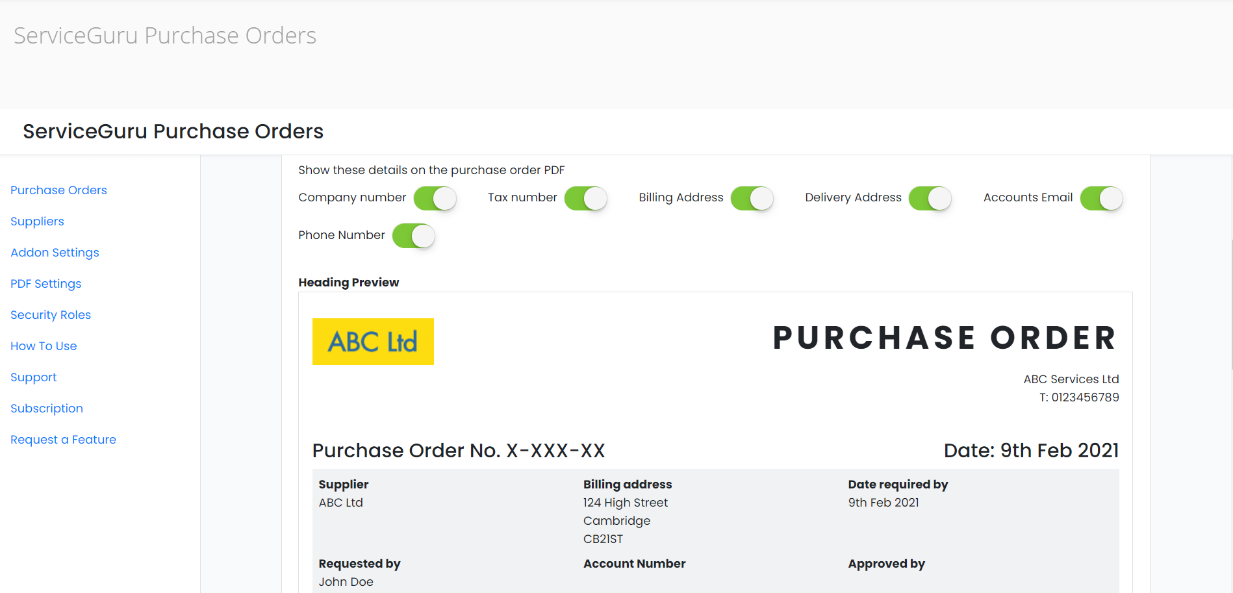Image resolution: width=1233 pixels, height=593 pixels.
Task: Open the Purchase Orders sidebar link
Action: coord(58,190)
